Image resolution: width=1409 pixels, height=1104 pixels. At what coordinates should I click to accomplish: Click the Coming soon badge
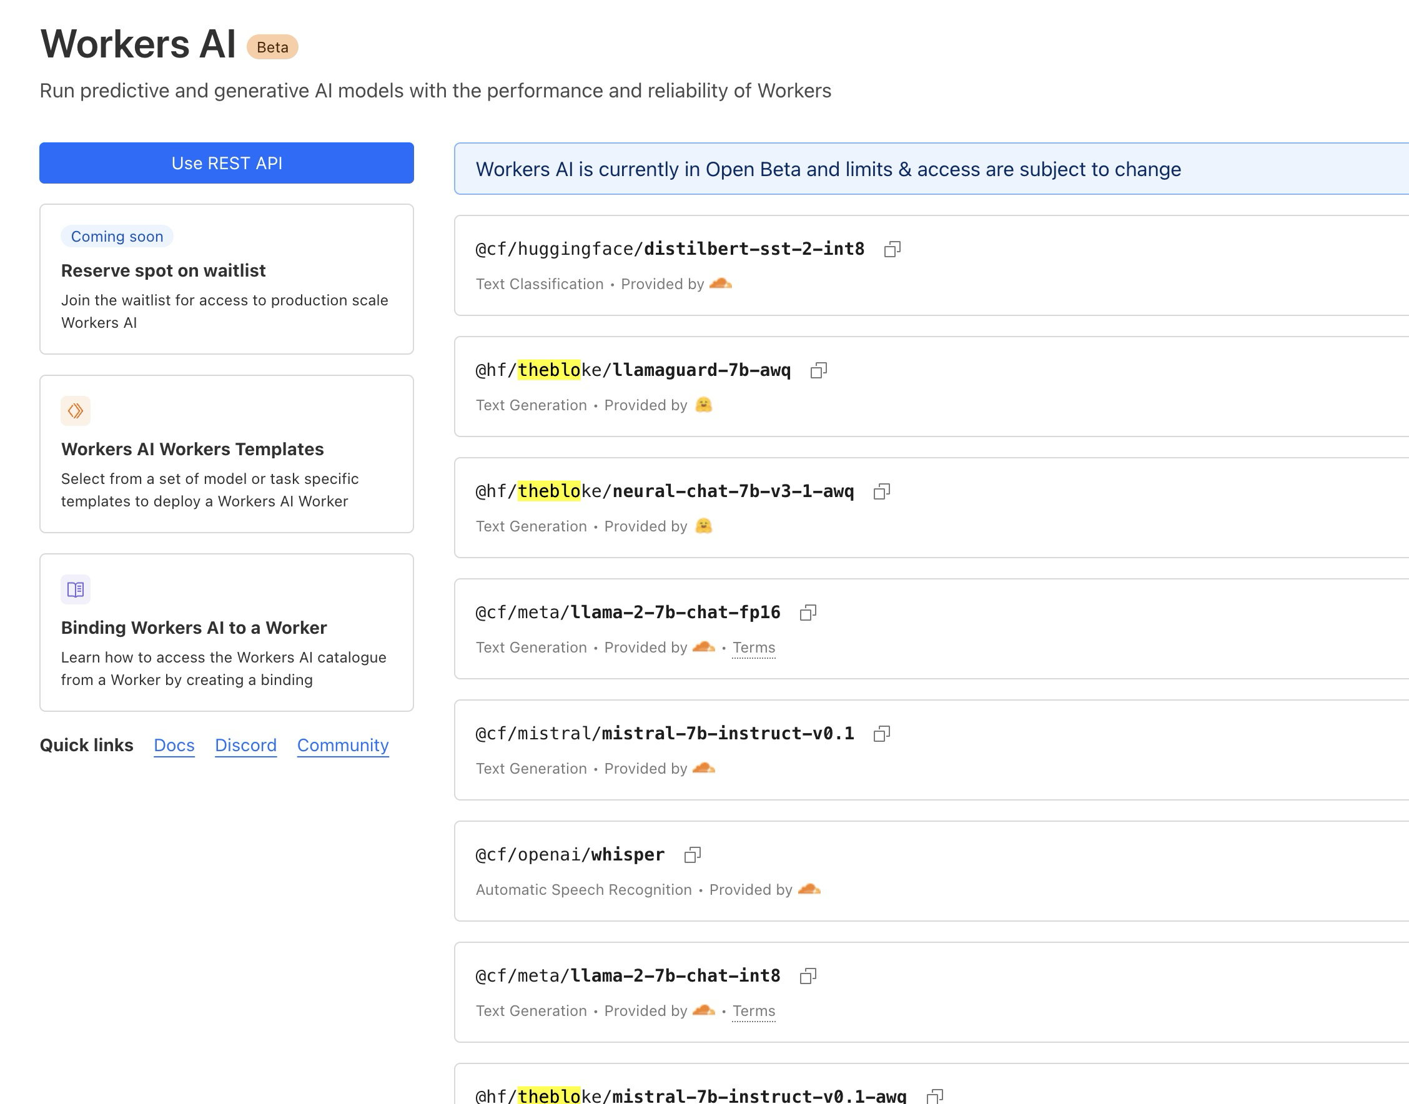(x=116, y=236)
